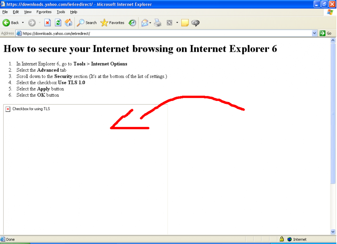Open the History pane

(x=132, y=23)
